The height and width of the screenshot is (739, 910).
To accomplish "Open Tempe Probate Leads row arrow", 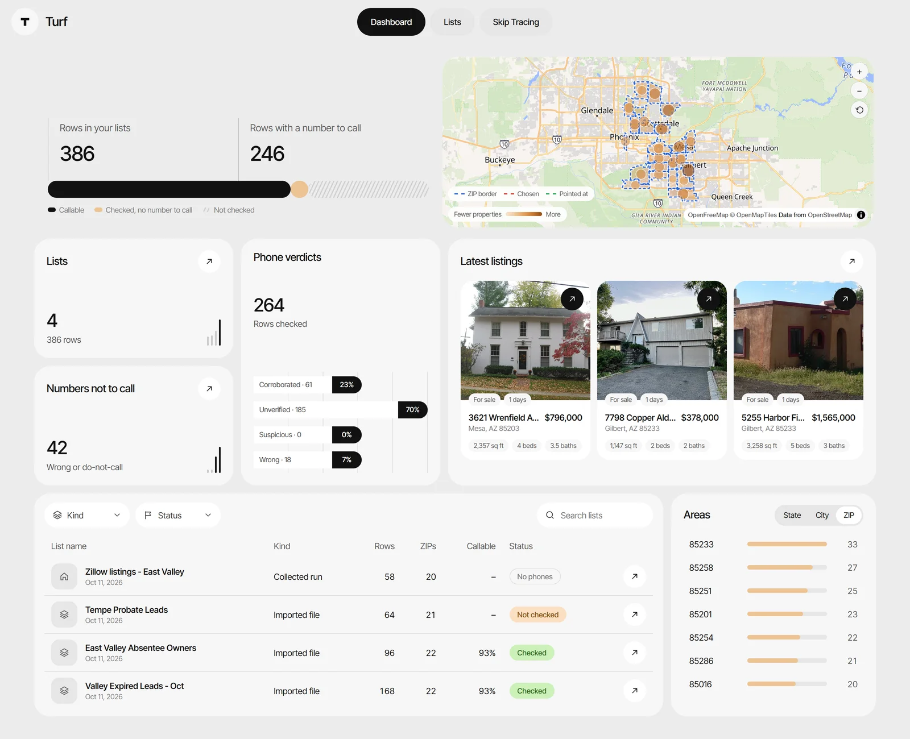I will (635, 615).
